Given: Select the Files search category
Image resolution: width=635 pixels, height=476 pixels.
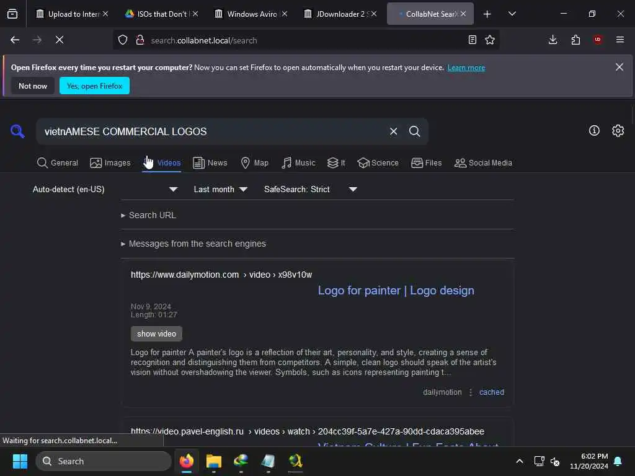Looking at the screenshot, I should pos(427,163).
